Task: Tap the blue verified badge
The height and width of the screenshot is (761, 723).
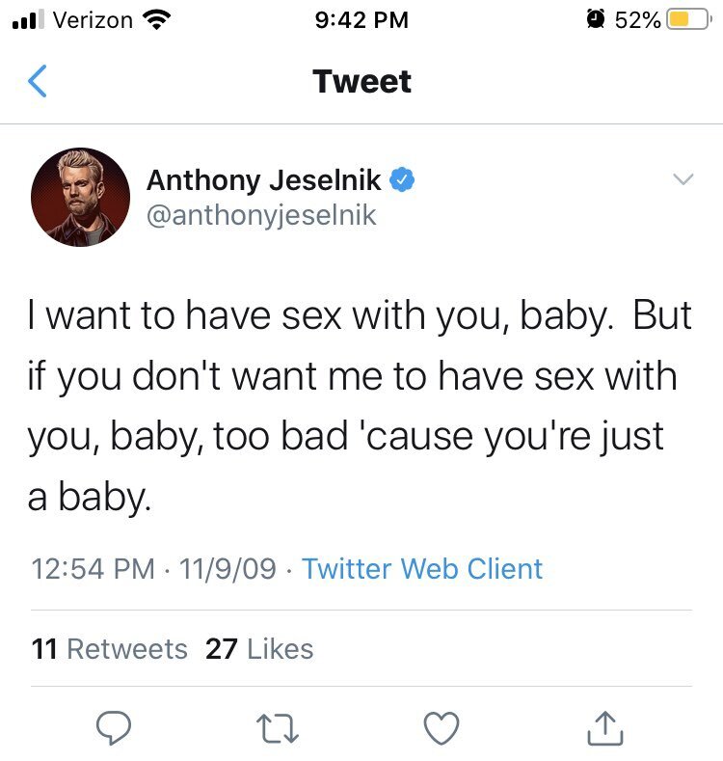Action: (402, 180)
